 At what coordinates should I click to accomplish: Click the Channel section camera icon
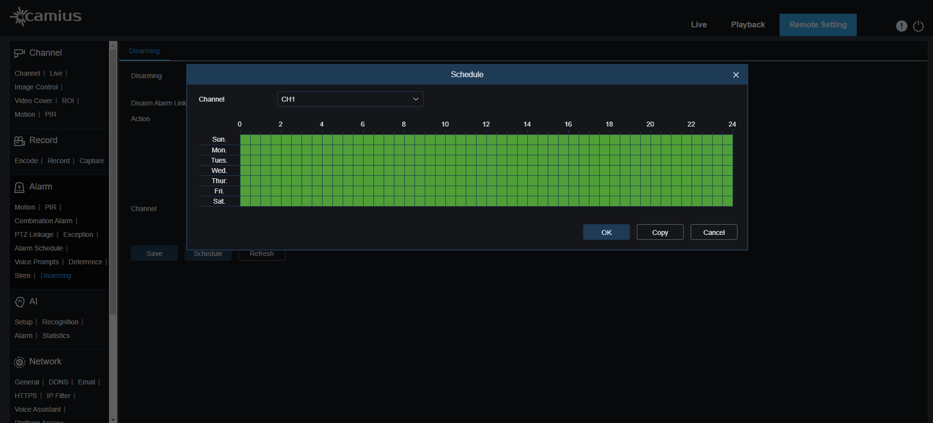tap(19, 53)
